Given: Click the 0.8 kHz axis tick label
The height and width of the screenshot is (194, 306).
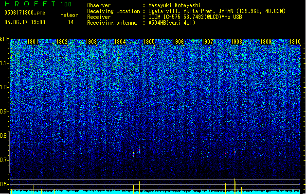Looking at the screenshot, I should (x=4, y=136).
